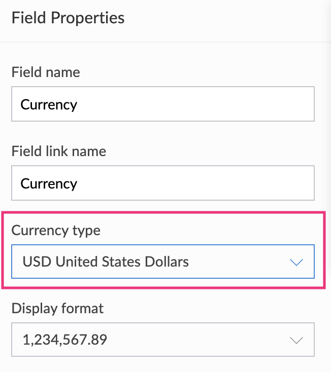Click the Field name input box
This screenshot has width=331, height=372.
(x=162, y=104)
